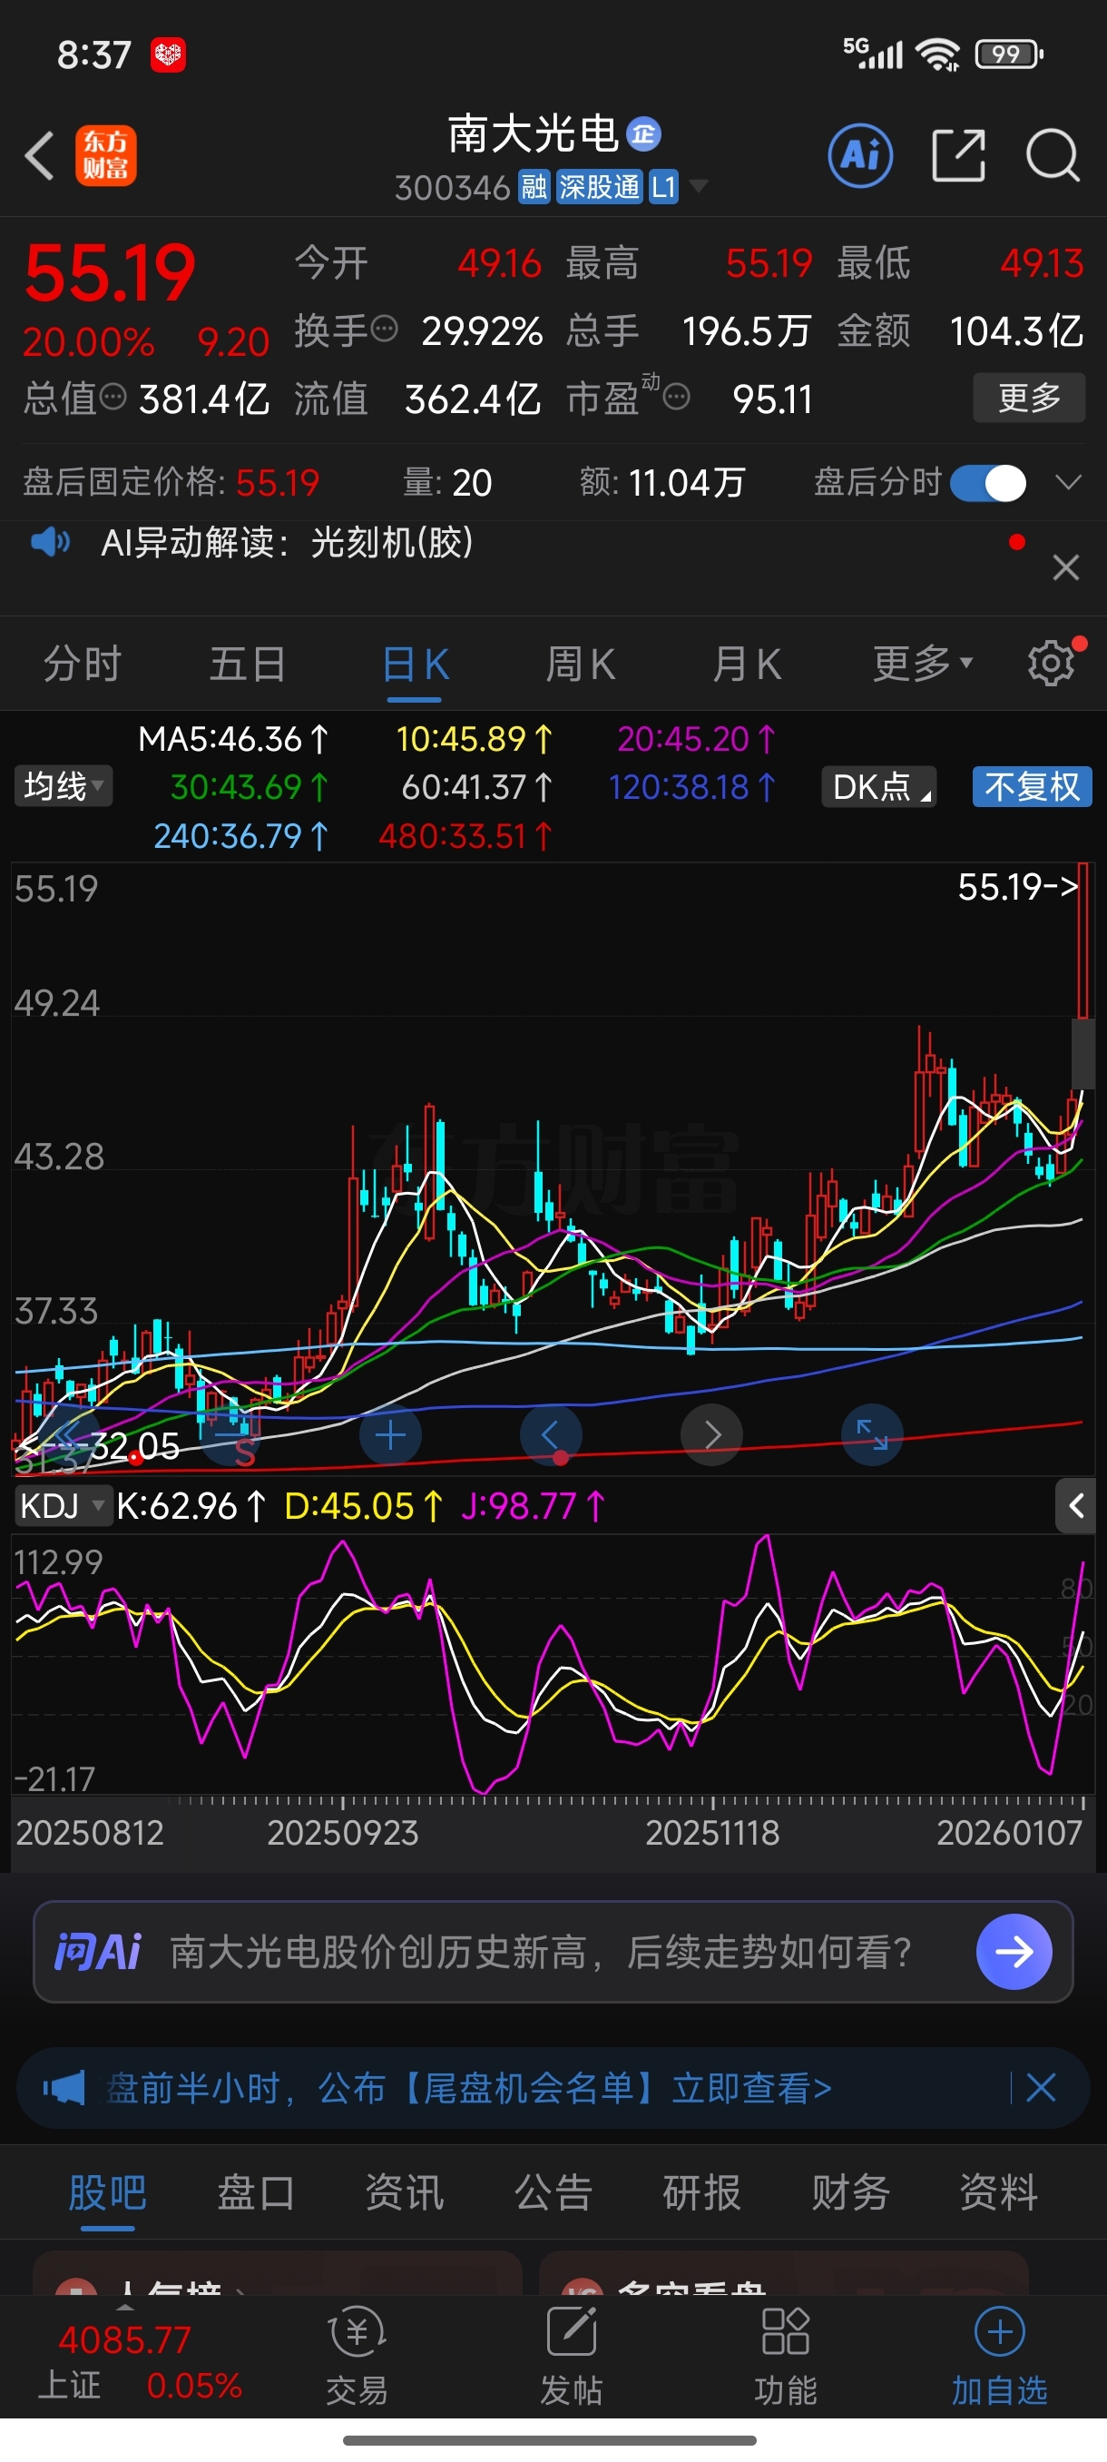Submit the 问AI question arrow button
The image size is (1107, 2462).
1014,1952
